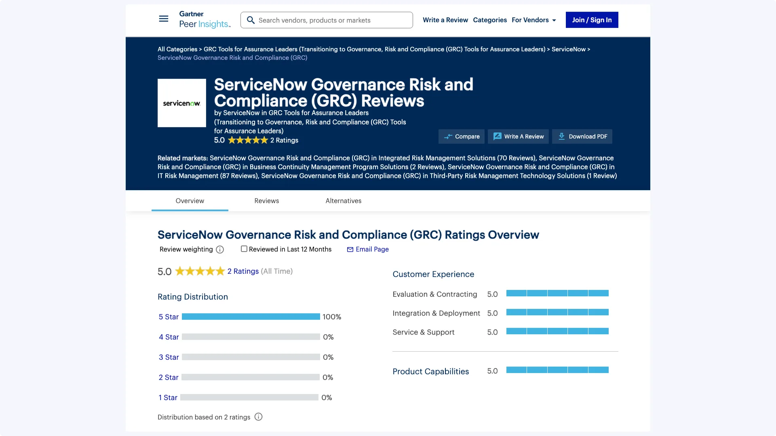Click the search magnifier icon
The image size is (776, 436).
click(251, 20)
